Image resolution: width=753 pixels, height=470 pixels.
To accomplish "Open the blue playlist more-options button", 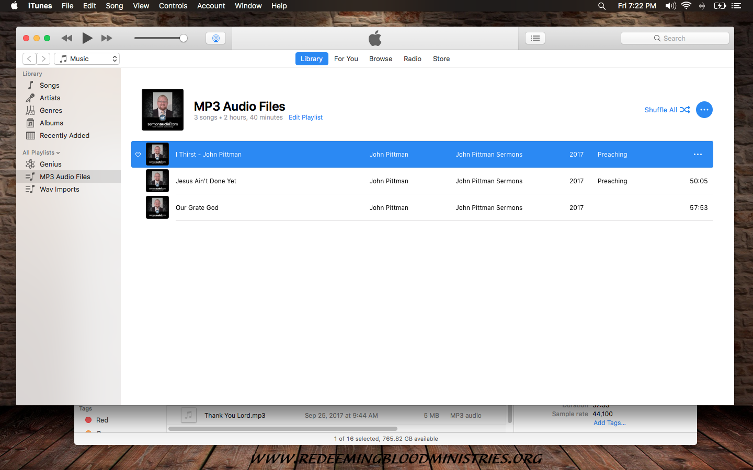I will click(x=704, y=110).
